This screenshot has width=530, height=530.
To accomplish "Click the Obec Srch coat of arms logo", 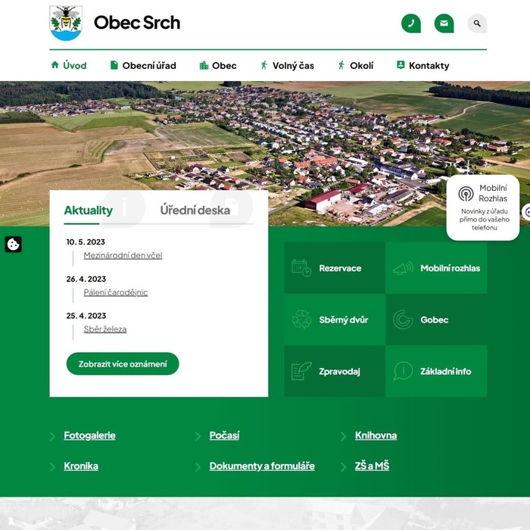I will click(x=66, y=23).
